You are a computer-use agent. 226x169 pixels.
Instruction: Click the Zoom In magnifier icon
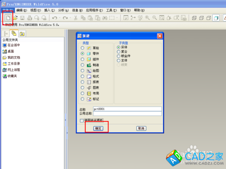coord(147,18)
